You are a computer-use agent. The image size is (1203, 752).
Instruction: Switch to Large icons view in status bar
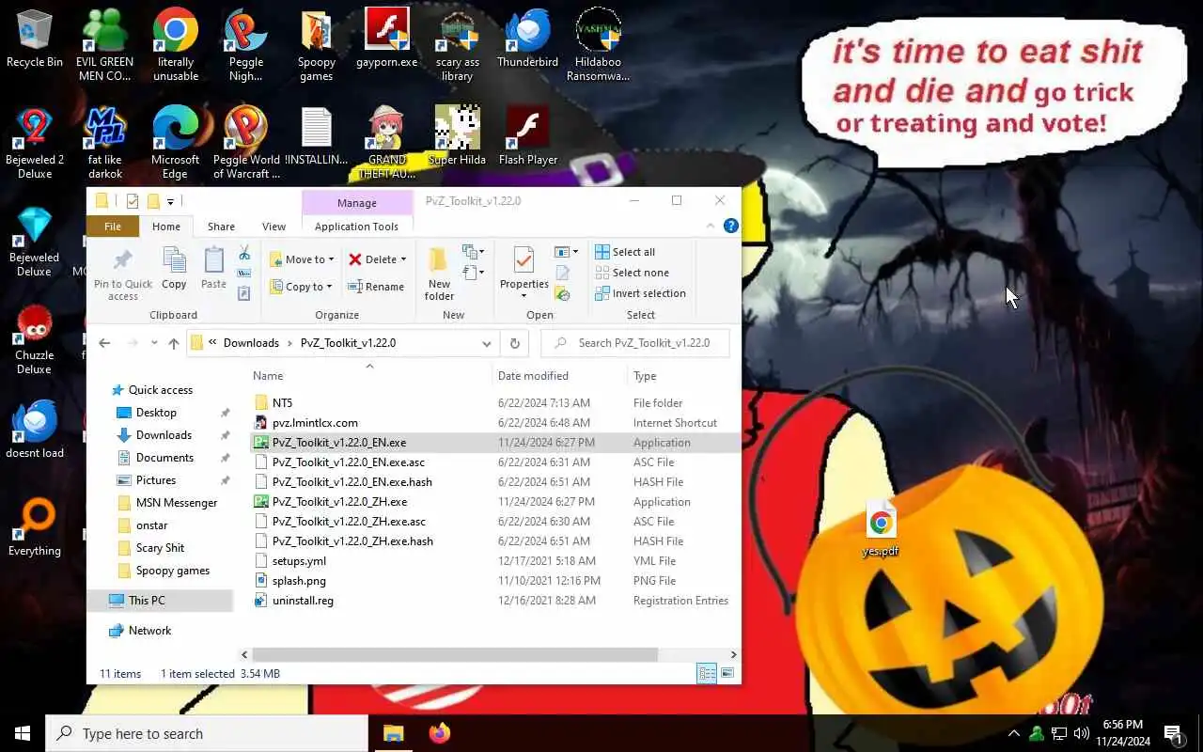click(726, 673)
